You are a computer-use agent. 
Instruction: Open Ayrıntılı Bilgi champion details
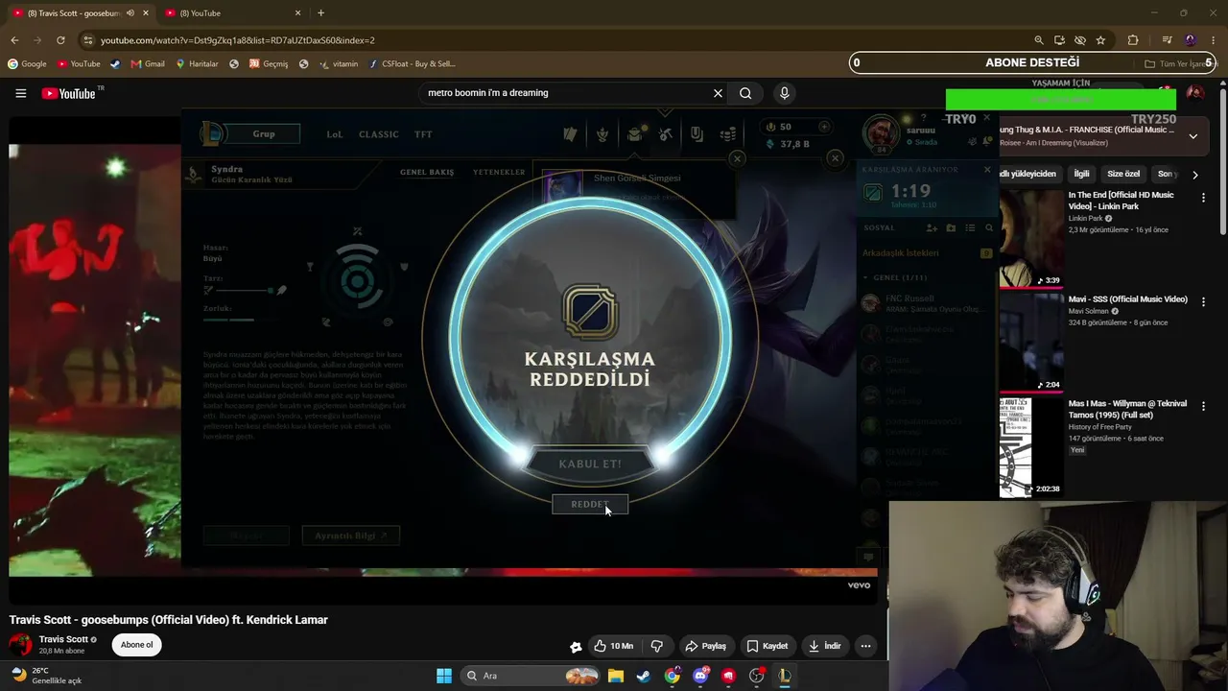tap(350, 536)
